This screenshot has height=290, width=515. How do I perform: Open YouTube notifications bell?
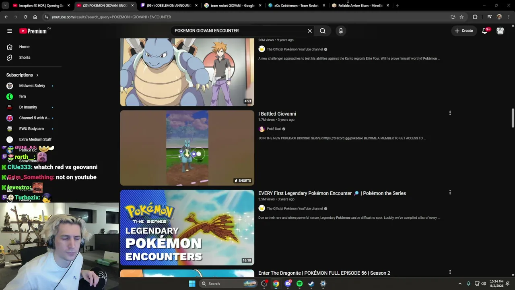pyautogui.click(x=485, y=31)
